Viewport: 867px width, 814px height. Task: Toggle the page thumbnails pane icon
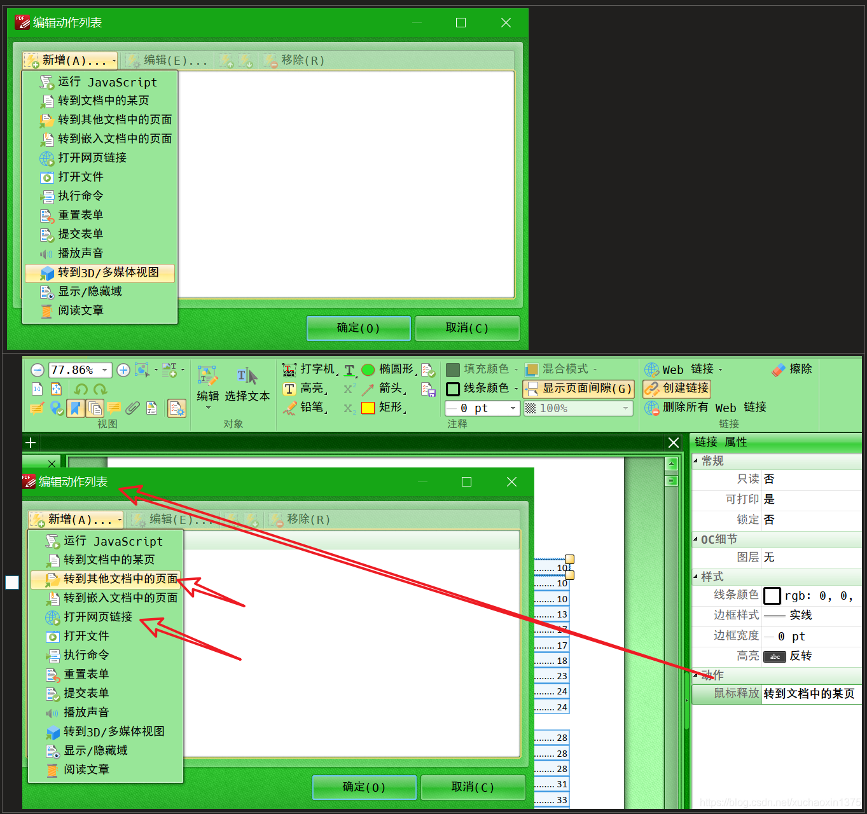click(95, 408)
